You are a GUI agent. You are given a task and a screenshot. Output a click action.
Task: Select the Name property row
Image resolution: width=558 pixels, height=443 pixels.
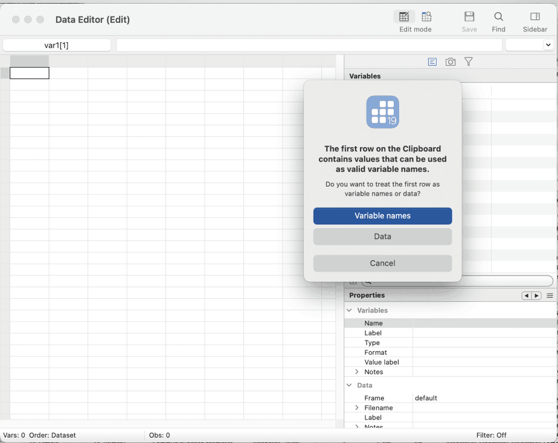click(373, 323)
